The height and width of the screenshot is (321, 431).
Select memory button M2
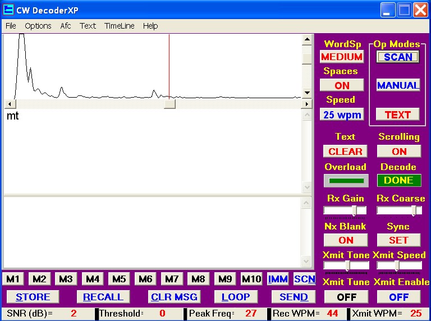click(39, 279)
